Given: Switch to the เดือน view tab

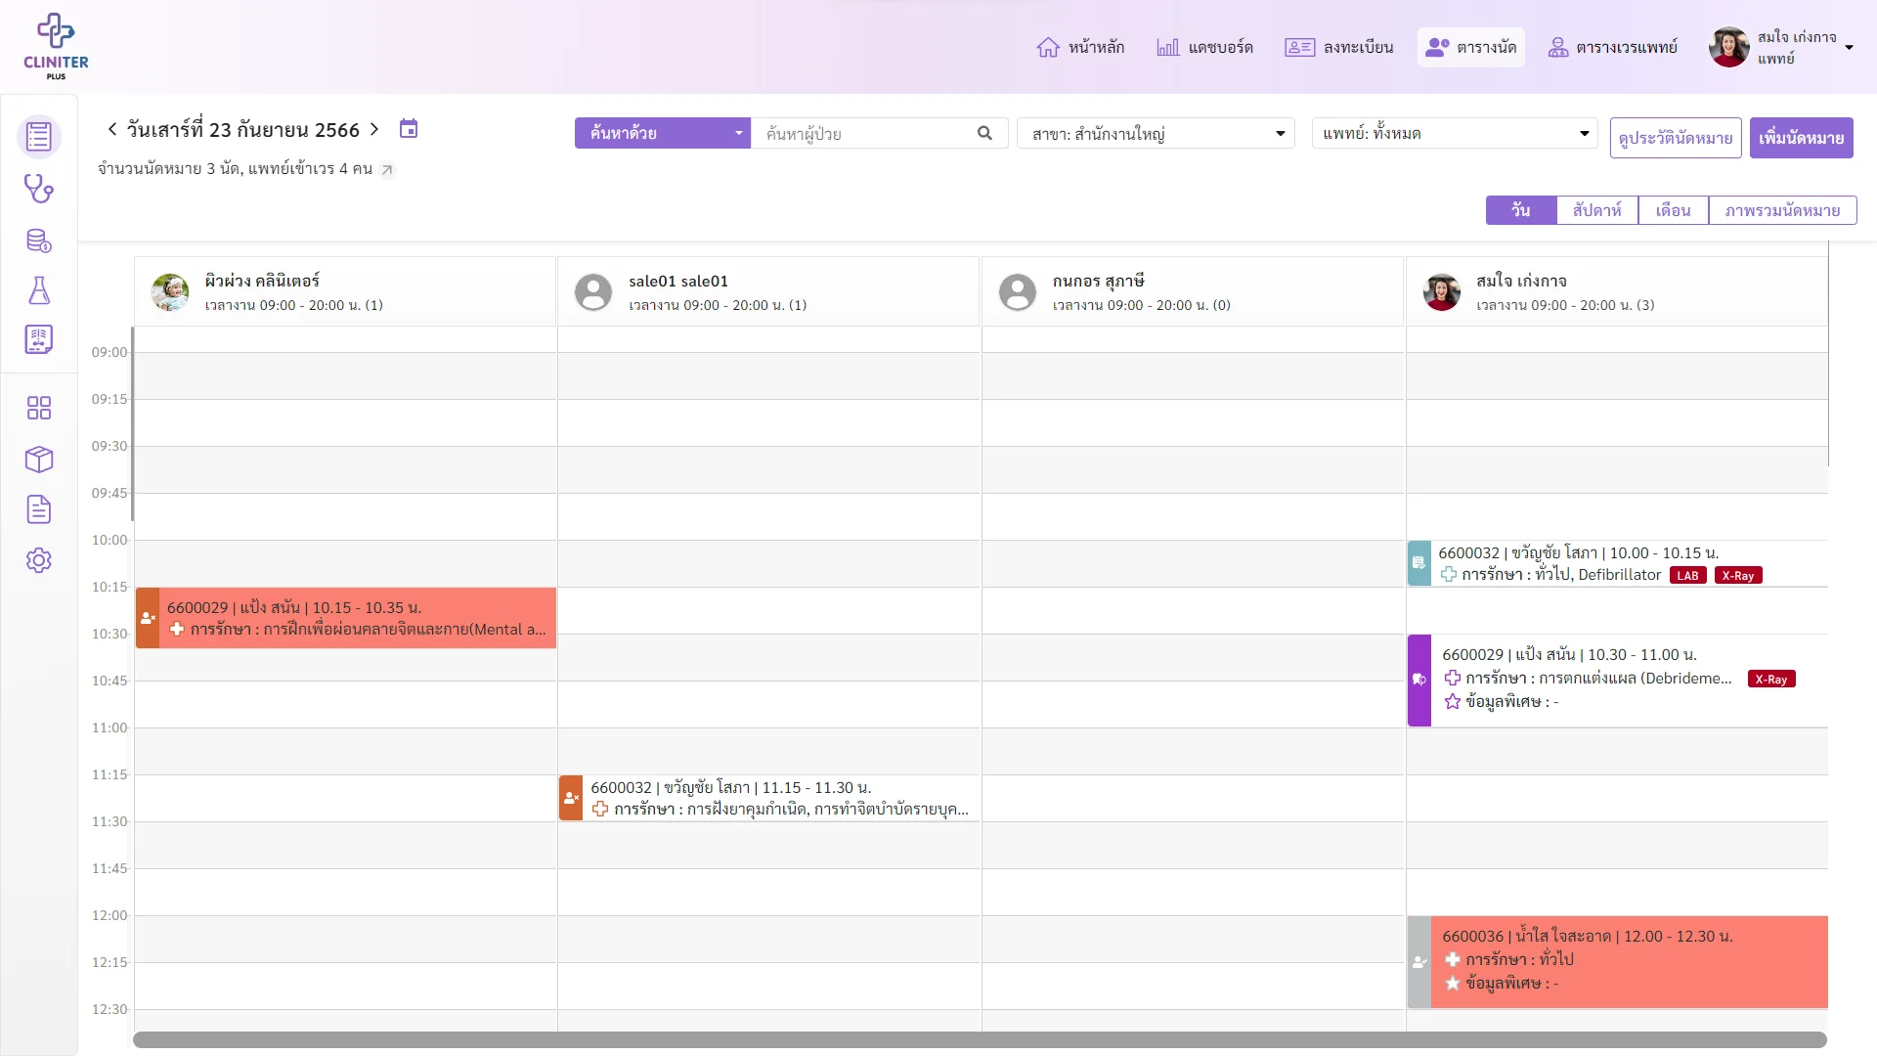Looking at the screenshot, I should [1673, 210].
